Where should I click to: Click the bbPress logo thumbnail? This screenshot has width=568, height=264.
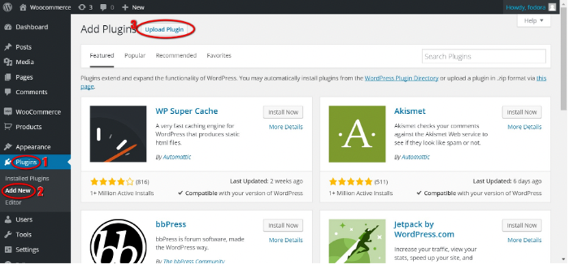pos(118,241)
